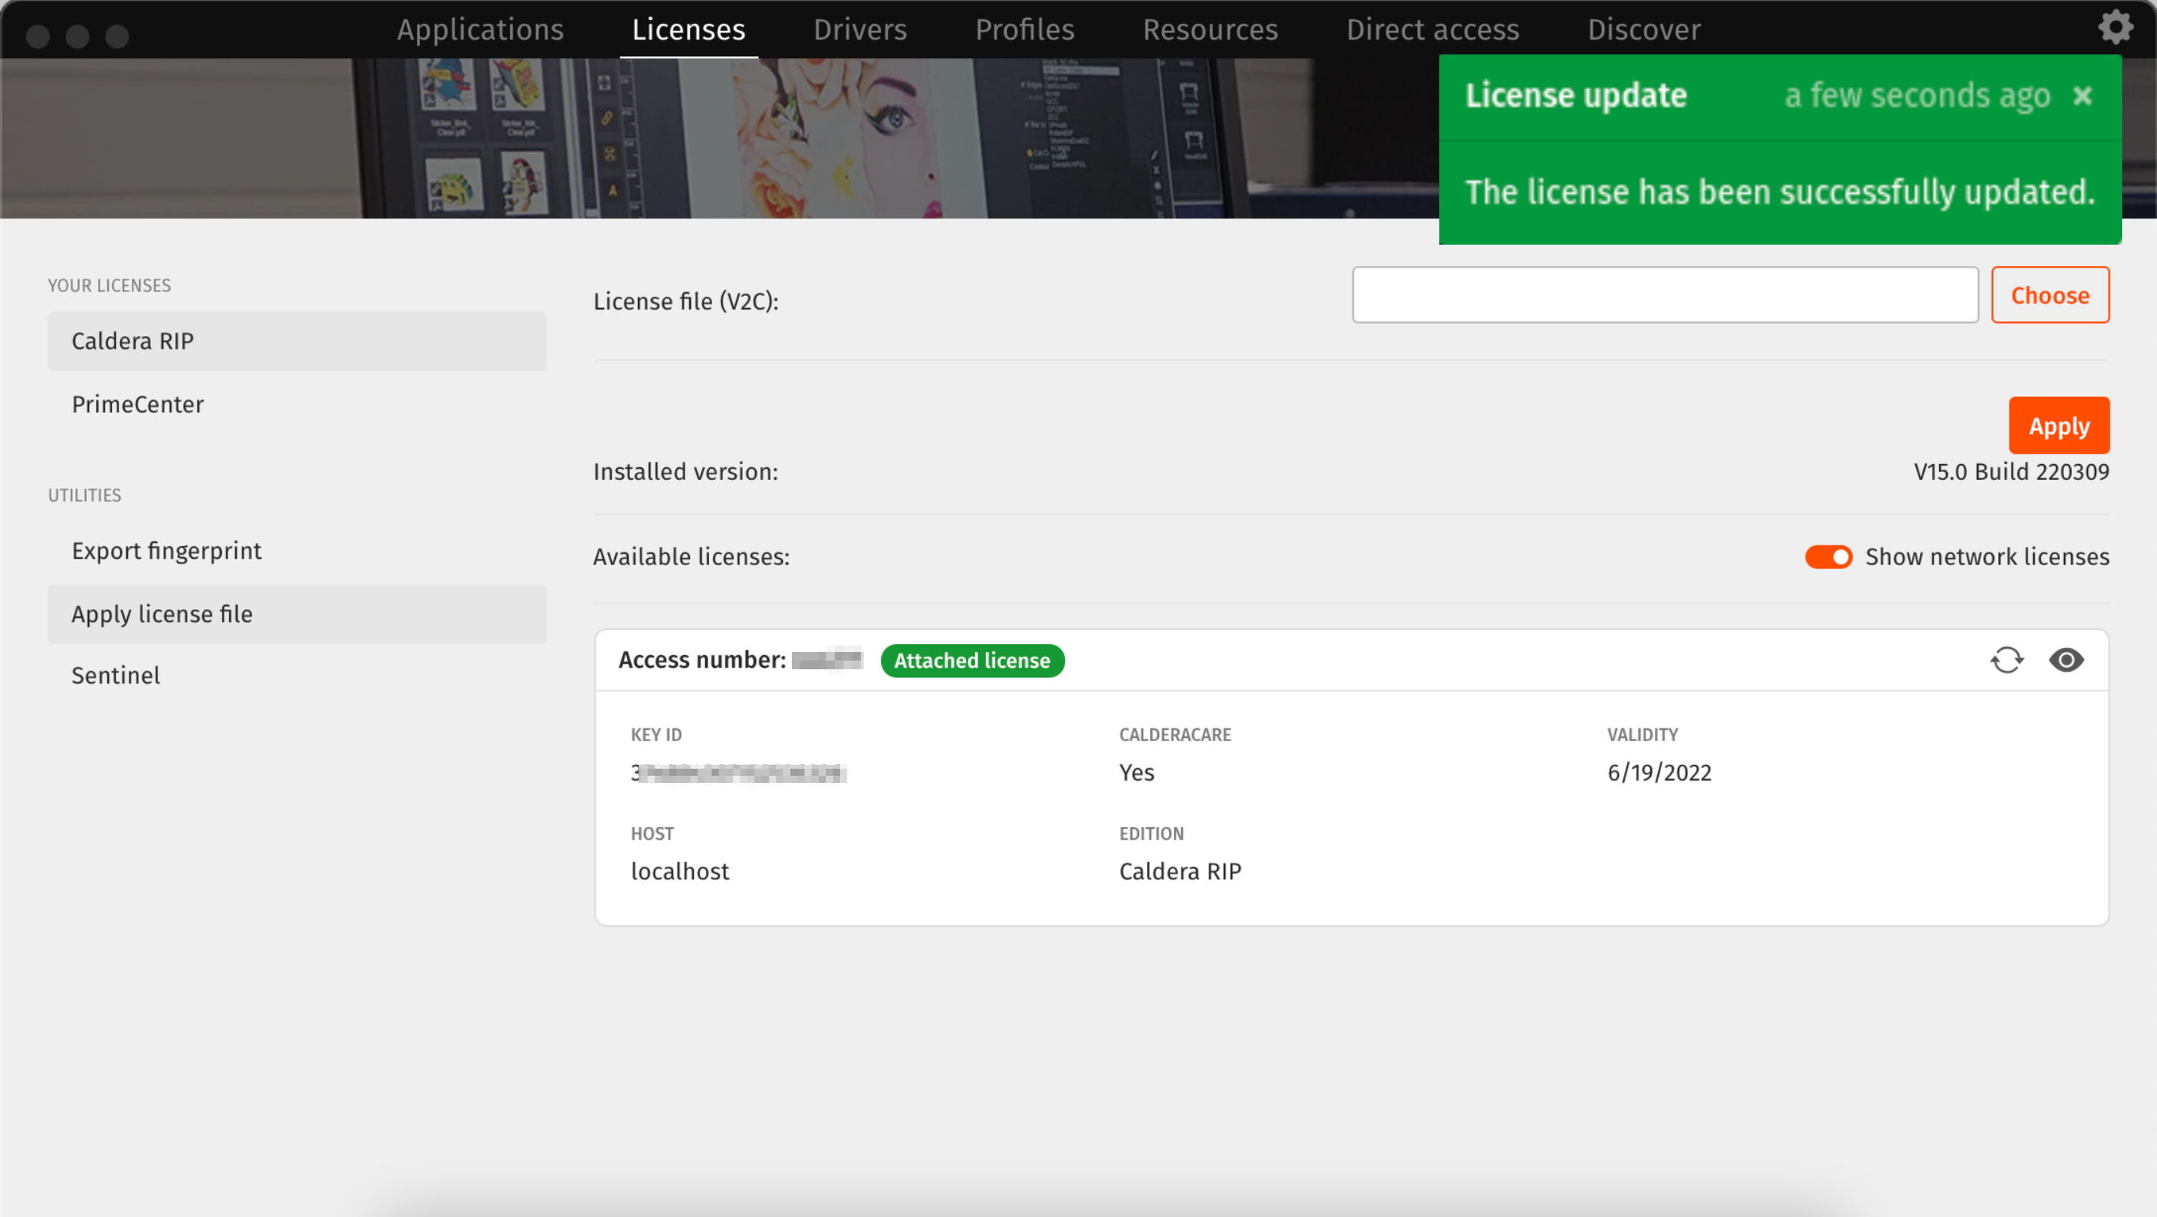Open Export fingerprint utility
This screenshot has height=1217, width=2157.
[296, 551]
